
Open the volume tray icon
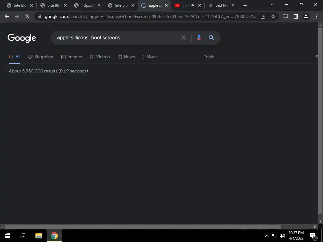click(282, 236)
